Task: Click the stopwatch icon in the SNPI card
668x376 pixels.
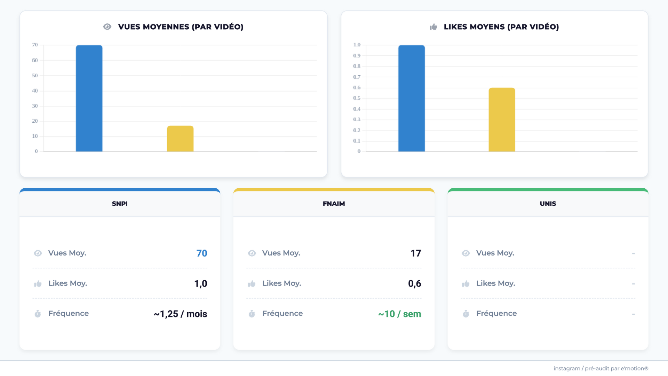Action: tap(38, 314)
